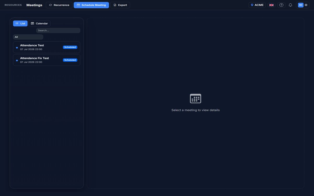Image resolution: width=314 pixels, height=196 pixels.
Task: Focus the Search meetings field
Action: (x=58, y=31)
